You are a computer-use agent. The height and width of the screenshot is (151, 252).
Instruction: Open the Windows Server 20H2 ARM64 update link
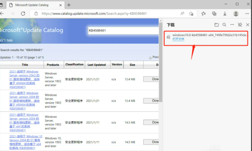[x=25, y=79]
